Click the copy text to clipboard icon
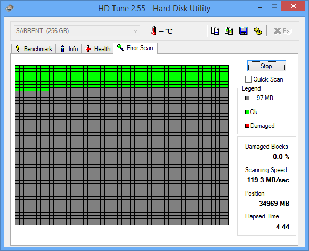 click(x=215, y=31)
